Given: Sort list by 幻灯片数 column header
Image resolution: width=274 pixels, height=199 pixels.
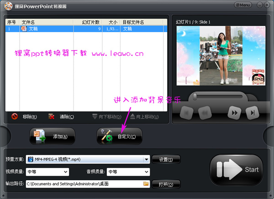Looking at the screenshot, I should 88,22.
